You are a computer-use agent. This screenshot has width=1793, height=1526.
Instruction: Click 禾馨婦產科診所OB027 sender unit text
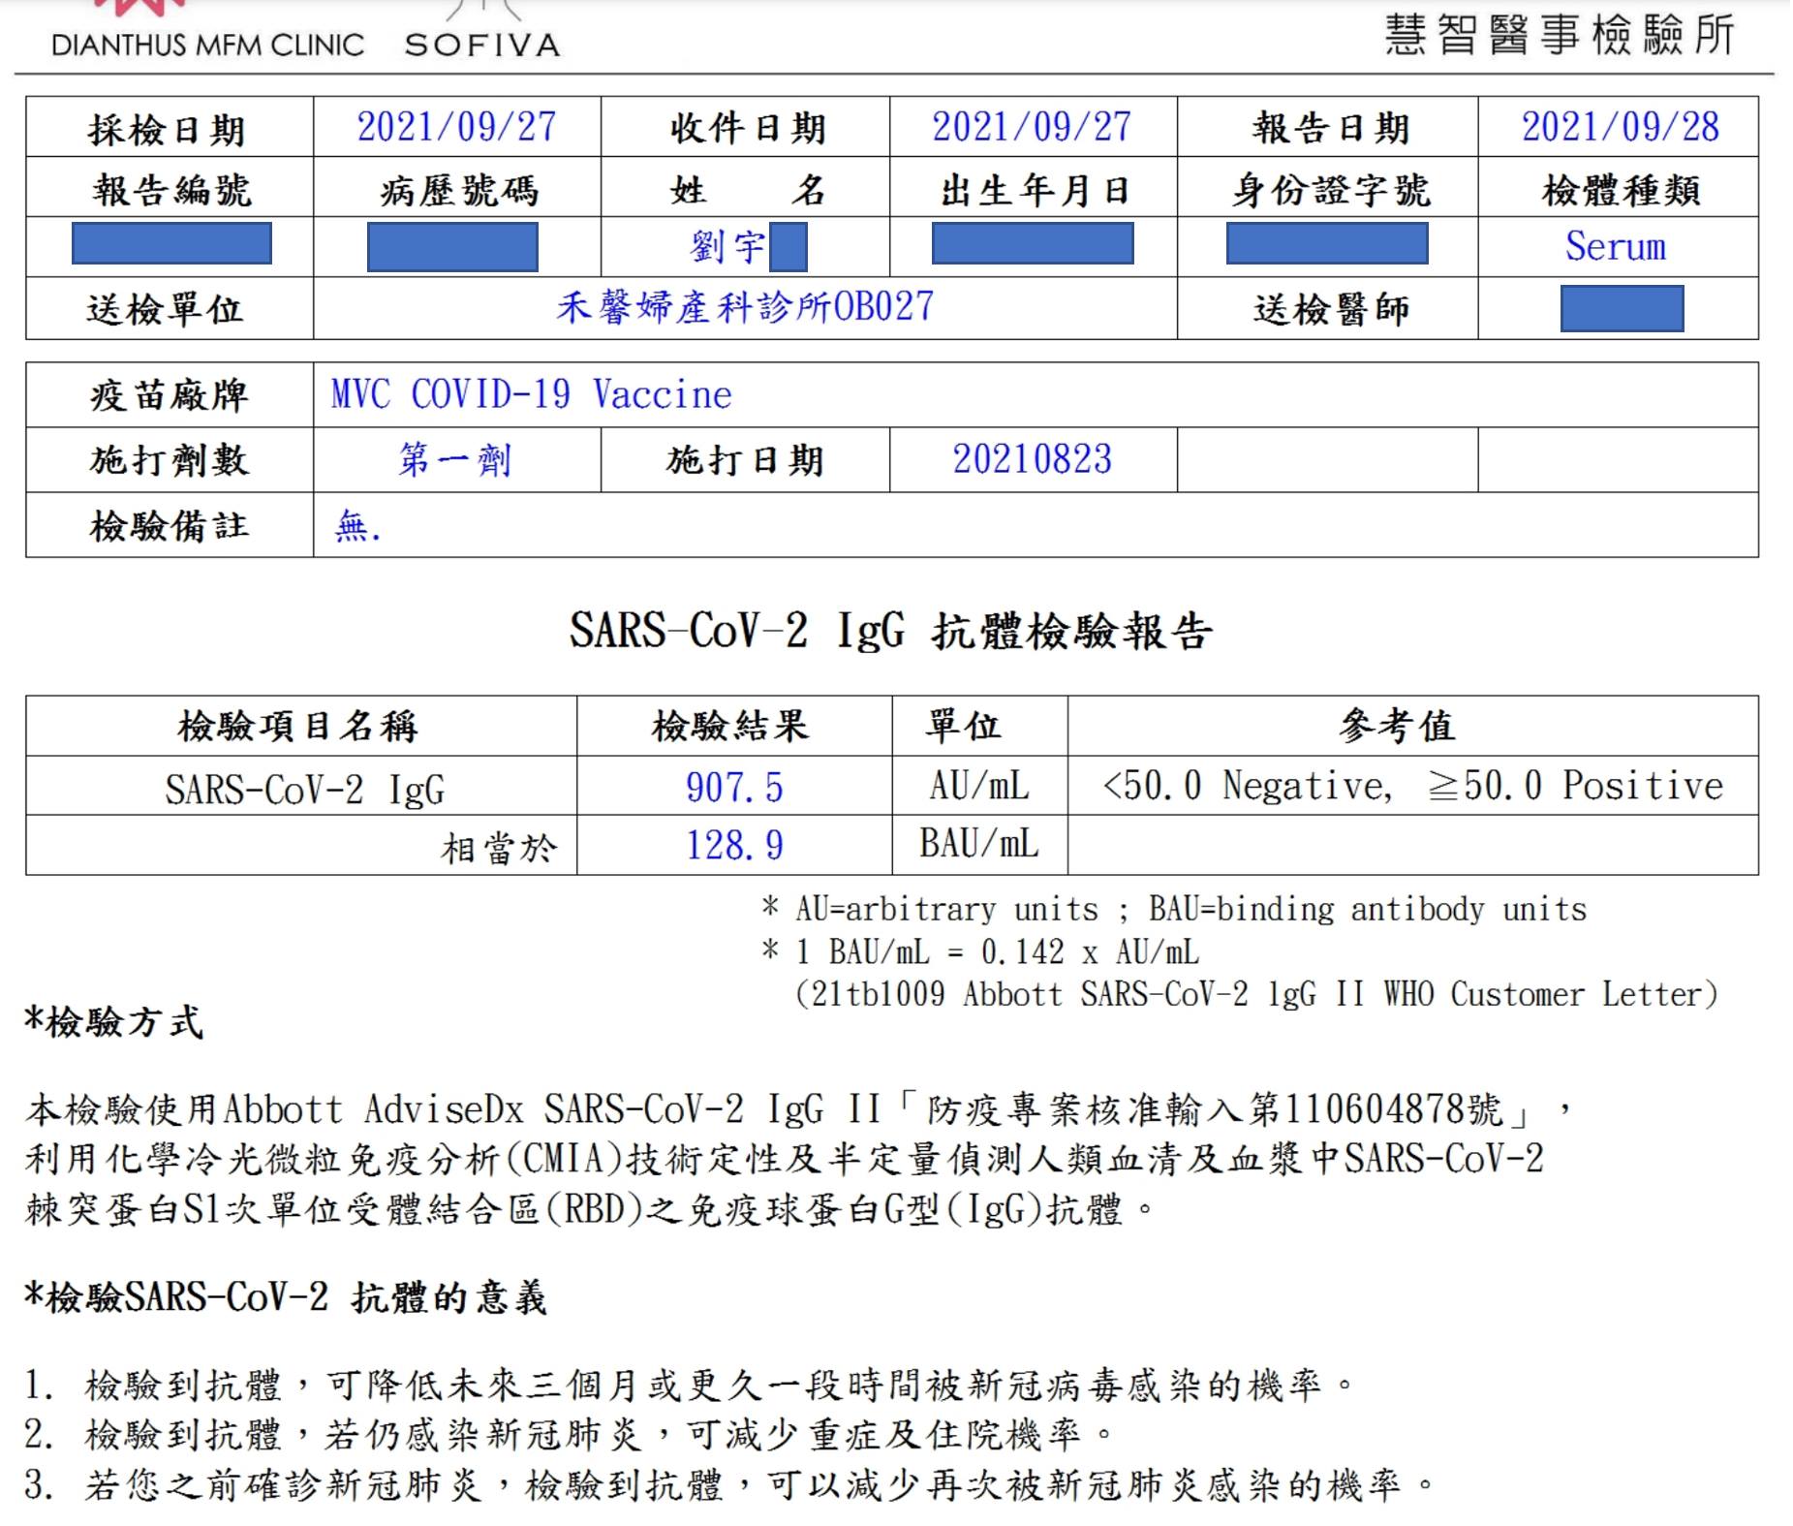pos(744,307)
